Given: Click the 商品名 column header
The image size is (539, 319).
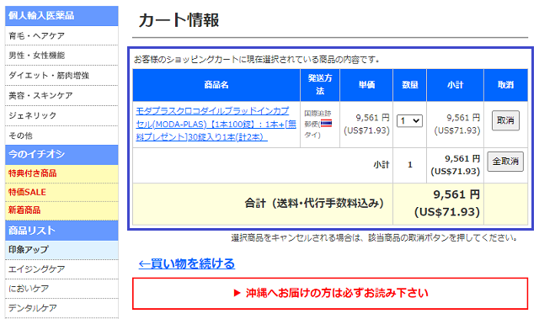Looking at the screenshot, I should click(216, 85).
